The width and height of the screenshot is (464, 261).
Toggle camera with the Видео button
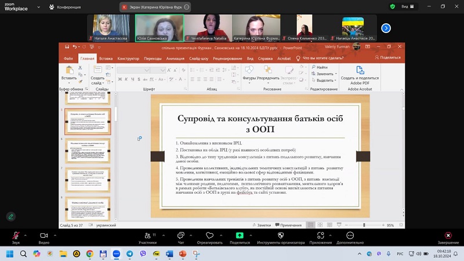tap(44, 237)
